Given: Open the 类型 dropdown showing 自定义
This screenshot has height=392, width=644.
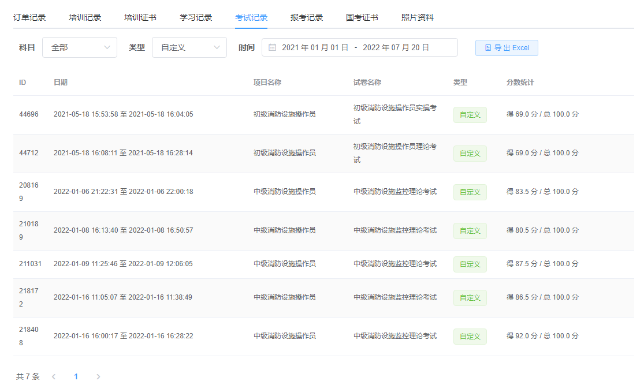Looking at the screenshot, I should click(189, 48).
